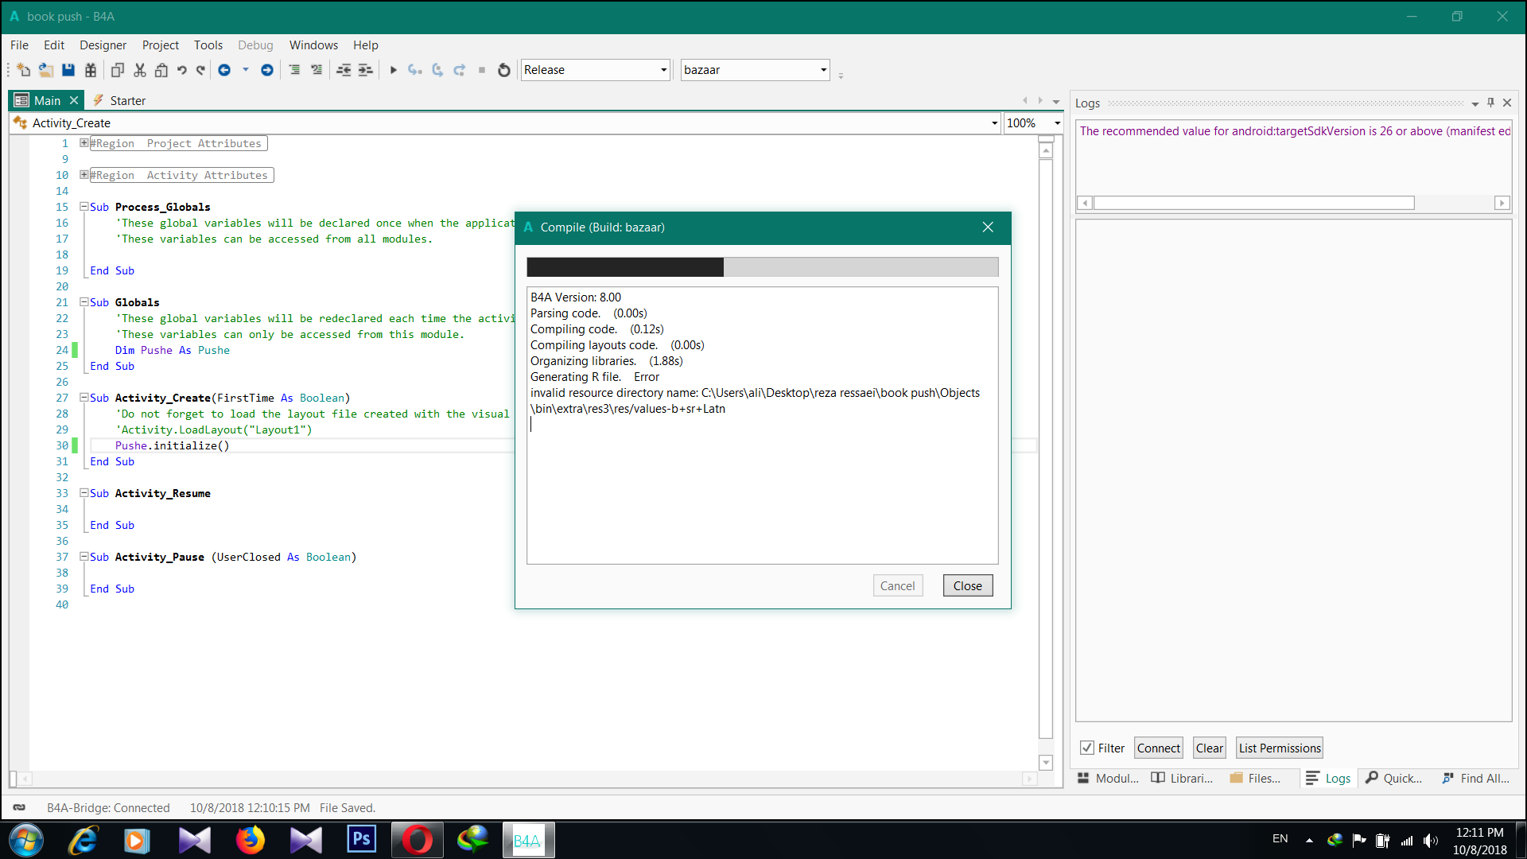Collapse the Sub Process_Globals code block
Image resolution: width=1527 pixels, height=859 pixels.
(84, 207)
